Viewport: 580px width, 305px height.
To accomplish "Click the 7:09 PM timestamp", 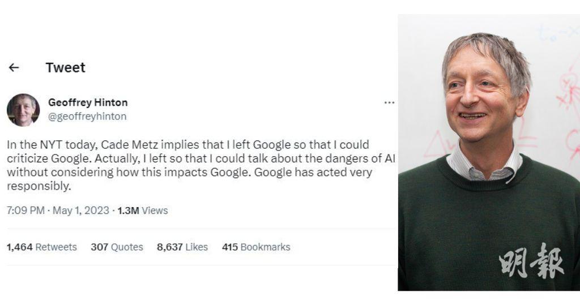I will 25,211.
